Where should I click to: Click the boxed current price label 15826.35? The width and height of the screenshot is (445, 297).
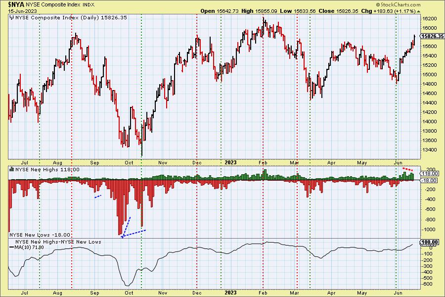coord(432,36)
